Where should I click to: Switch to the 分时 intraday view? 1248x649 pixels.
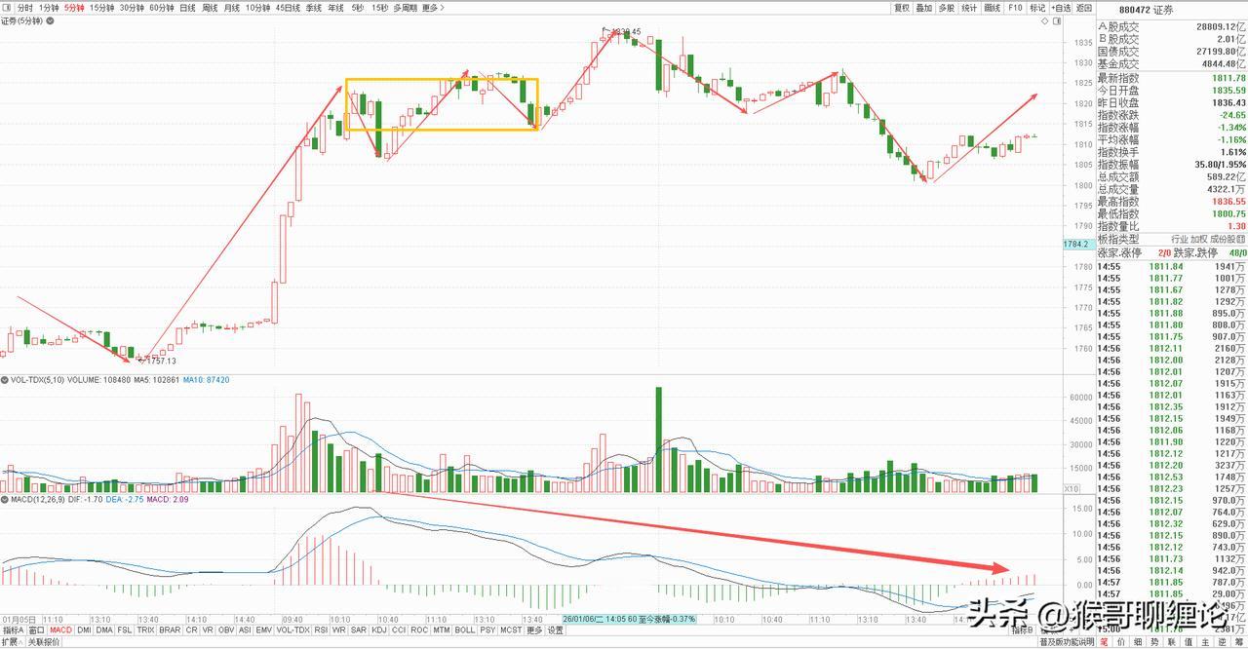(x=26, y=7)
